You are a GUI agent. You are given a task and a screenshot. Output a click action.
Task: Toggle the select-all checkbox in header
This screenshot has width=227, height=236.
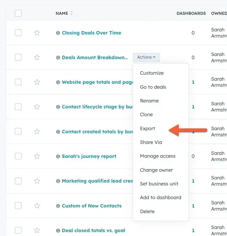[x=18, y=13]
